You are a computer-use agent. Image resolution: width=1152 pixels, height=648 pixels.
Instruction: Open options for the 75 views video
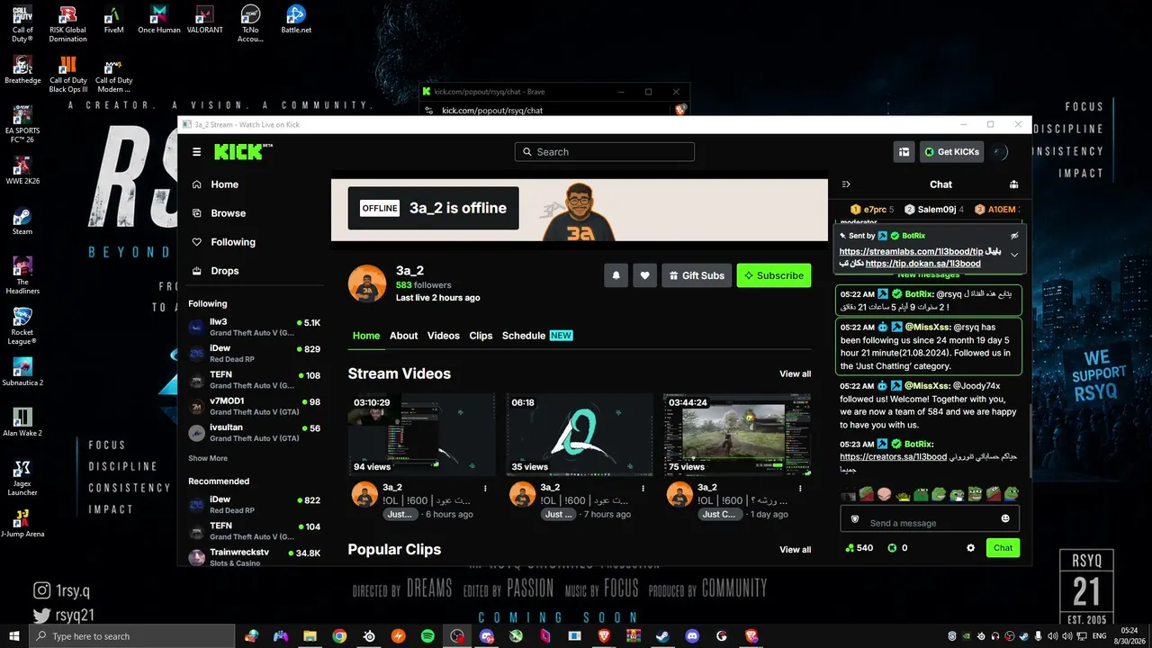800,488
